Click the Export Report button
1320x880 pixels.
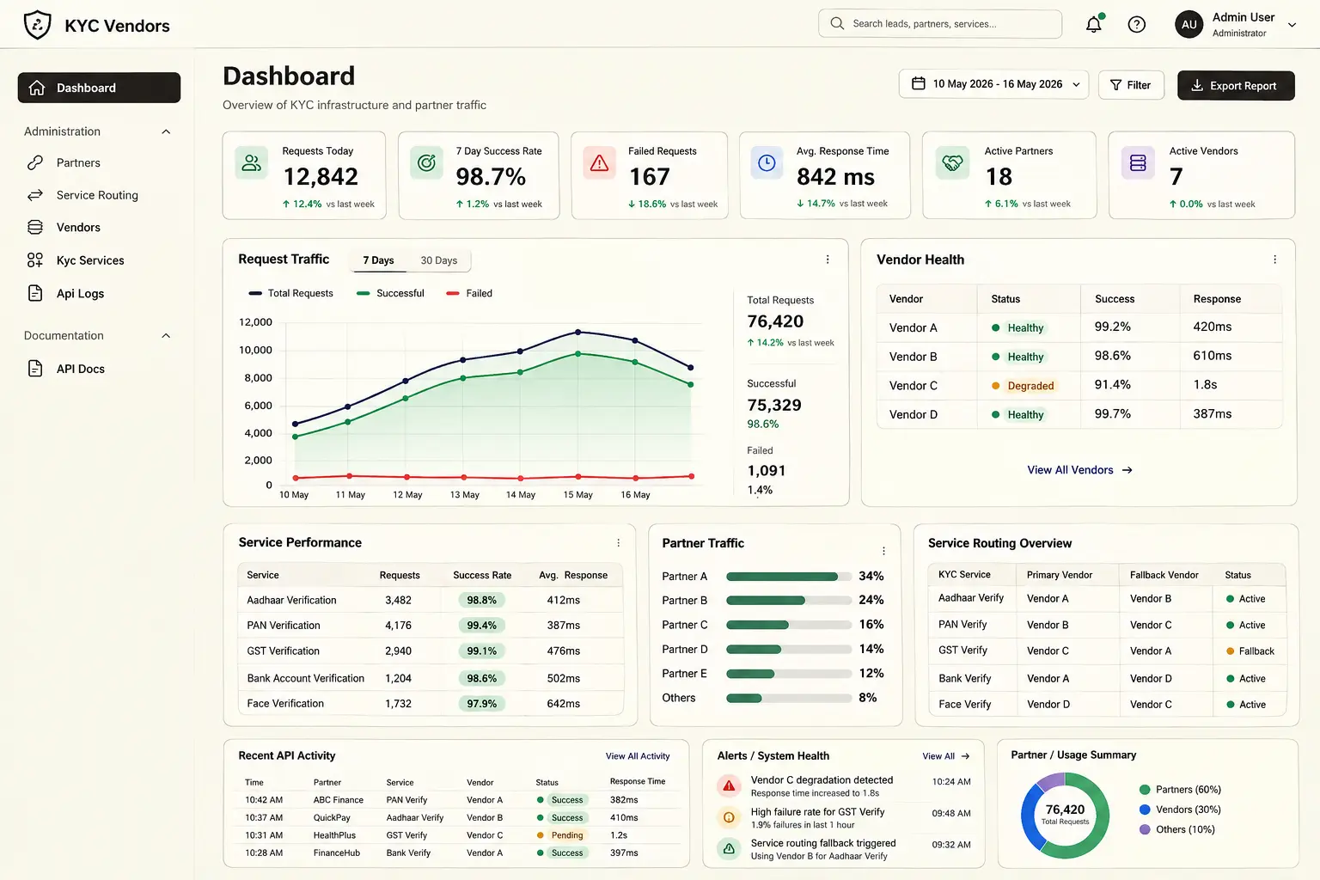click(x=1236, y=85)
